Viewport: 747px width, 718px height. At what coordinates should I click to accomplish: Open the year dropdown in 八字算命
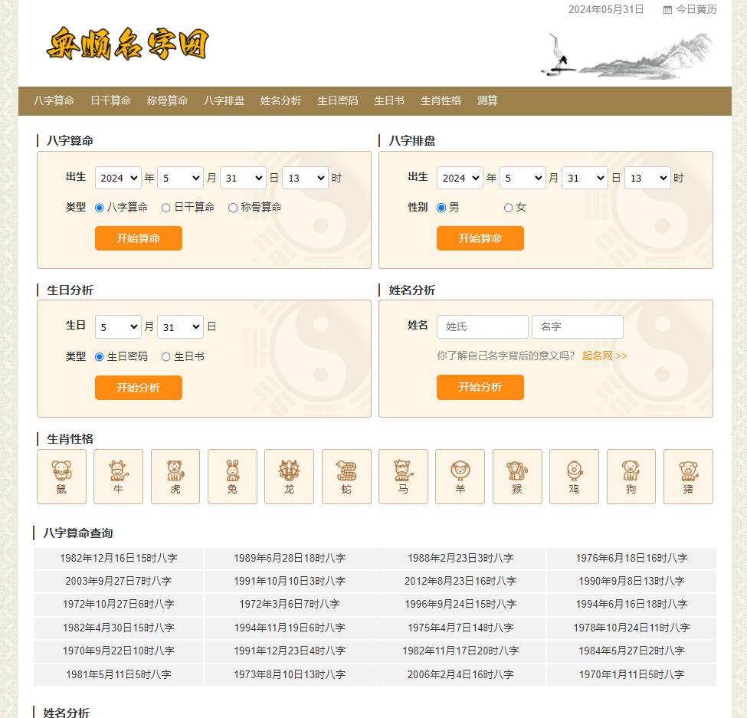[117, 178]
